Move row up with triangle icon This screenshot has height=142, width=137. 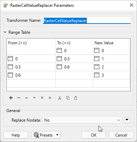(27, 98)
